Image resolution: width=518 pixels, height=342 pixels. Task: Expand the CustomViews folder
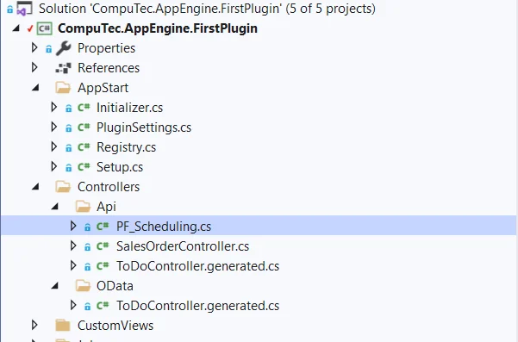(x=34, y=325)
